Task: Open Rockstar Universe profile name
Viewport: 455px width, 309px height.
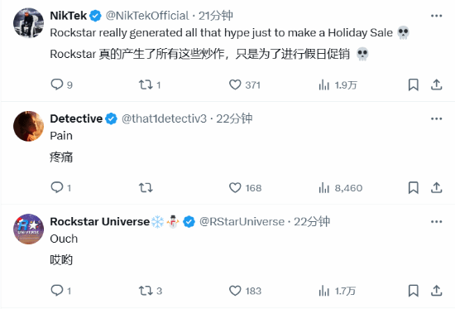Action: point(99,221)
